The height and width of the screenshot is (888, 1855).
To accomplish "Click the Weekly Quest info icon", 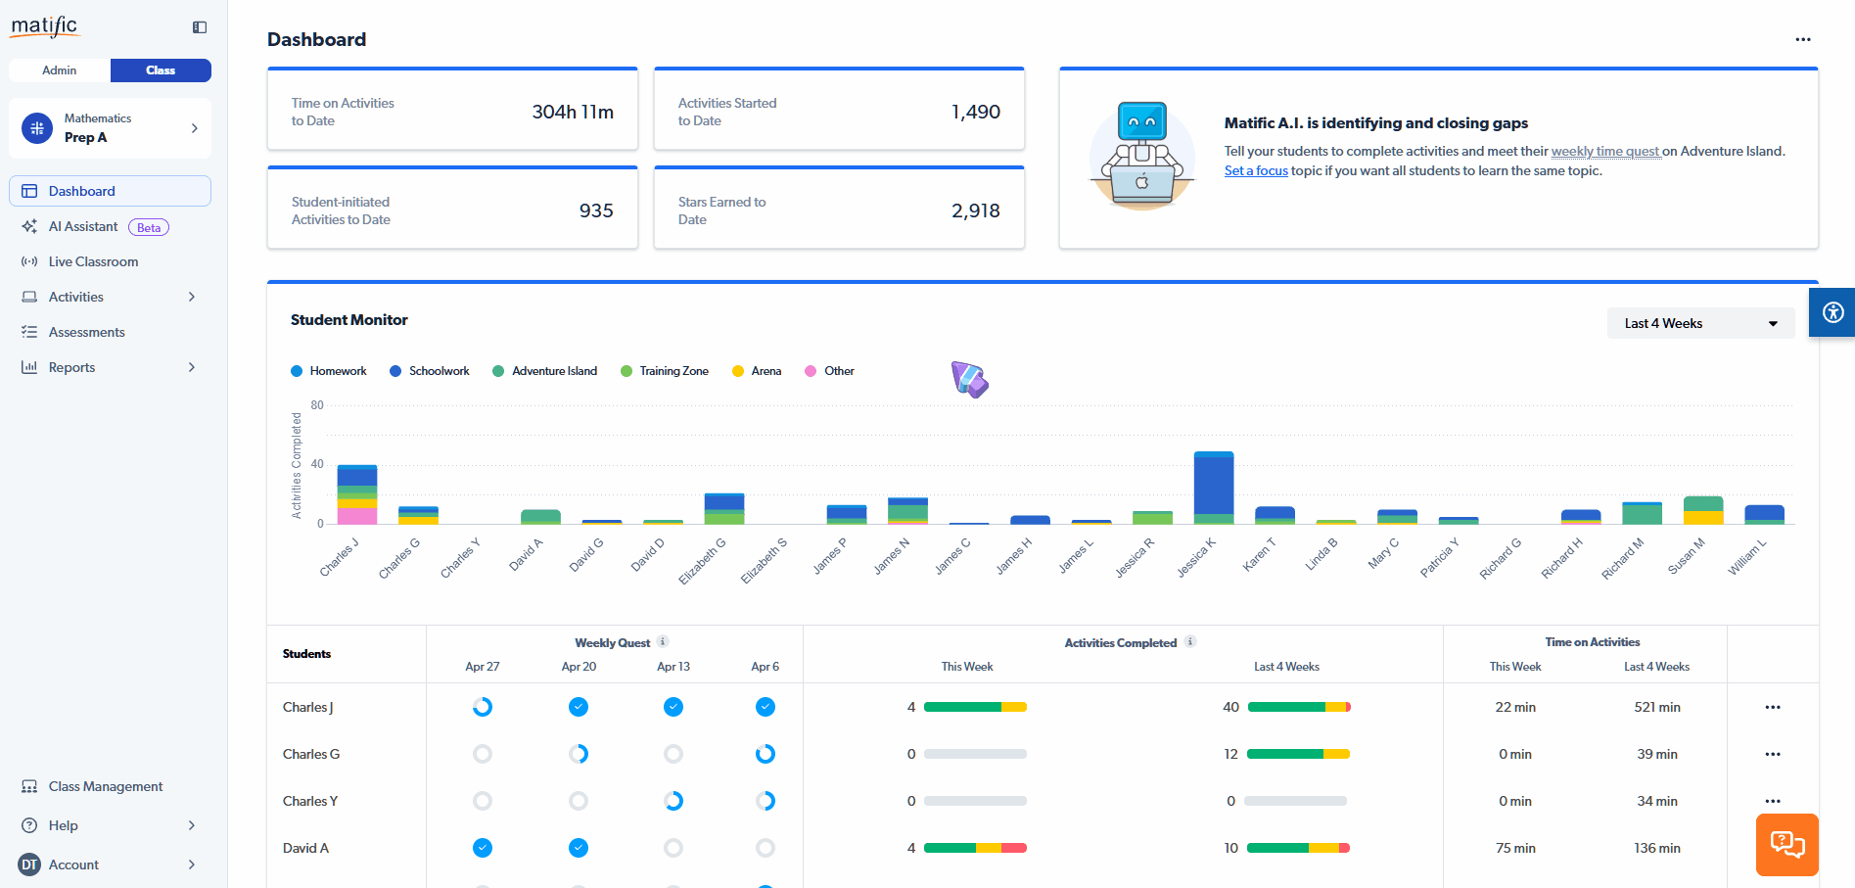I will [663, 642].
